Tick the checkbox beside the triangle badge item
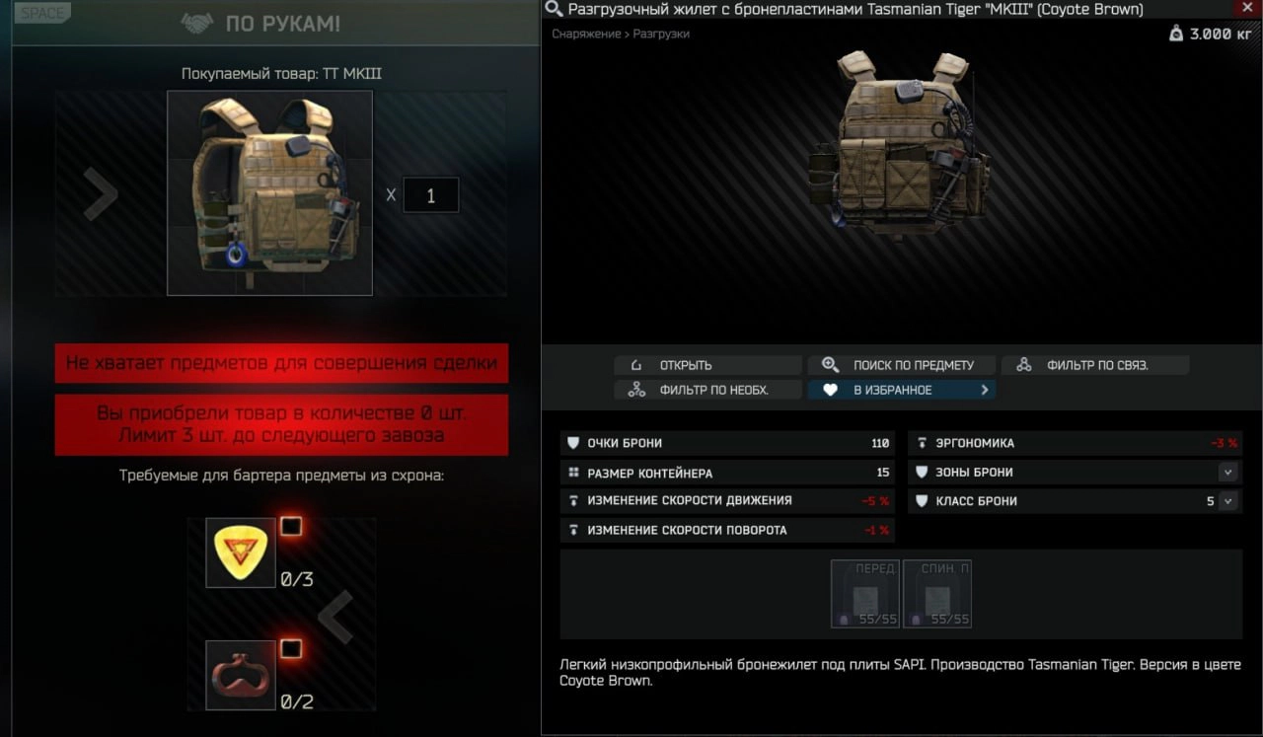 [290, 527]
